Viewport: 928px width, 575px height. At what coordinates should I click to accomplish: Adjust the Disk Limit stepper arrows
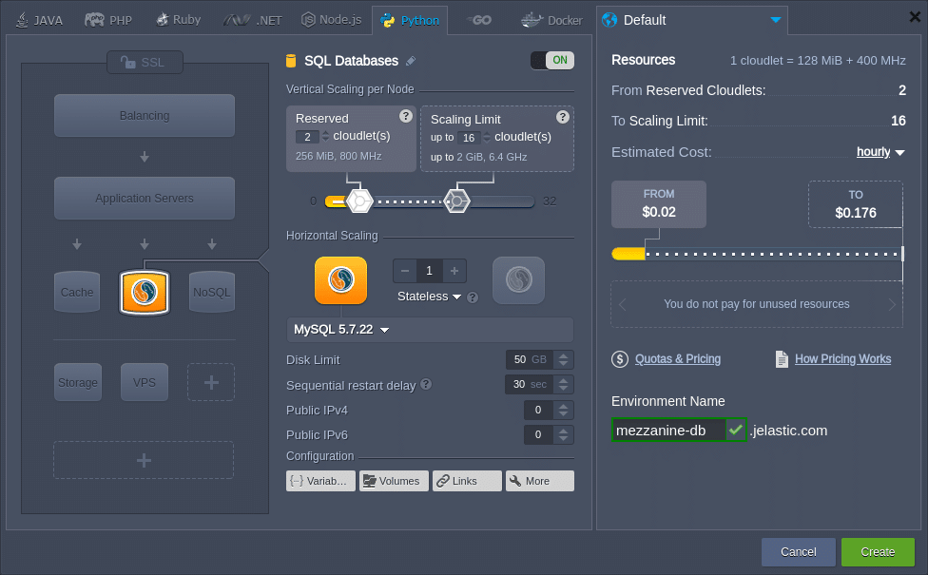click(x=564, y=359)
